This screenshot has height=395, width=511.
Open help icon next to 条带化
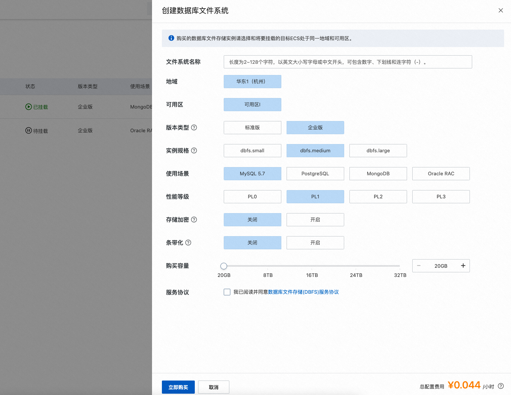188,243
